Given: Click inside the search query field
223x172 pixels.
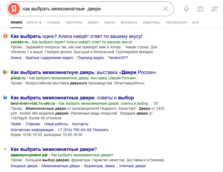Looking at the screenshot, I should tap(91, 9).
